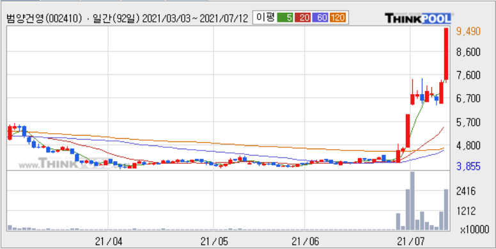Click the 5,700 price axis label

tap(469, 122)
